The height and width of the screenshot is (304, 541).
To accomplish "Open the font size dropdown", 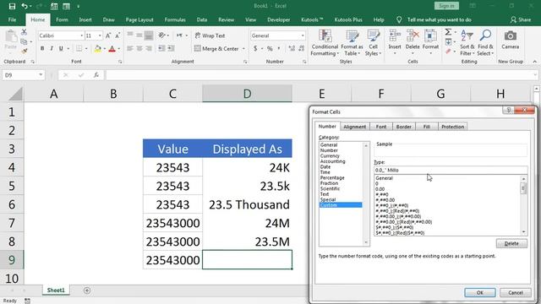I will coord(100,35).
